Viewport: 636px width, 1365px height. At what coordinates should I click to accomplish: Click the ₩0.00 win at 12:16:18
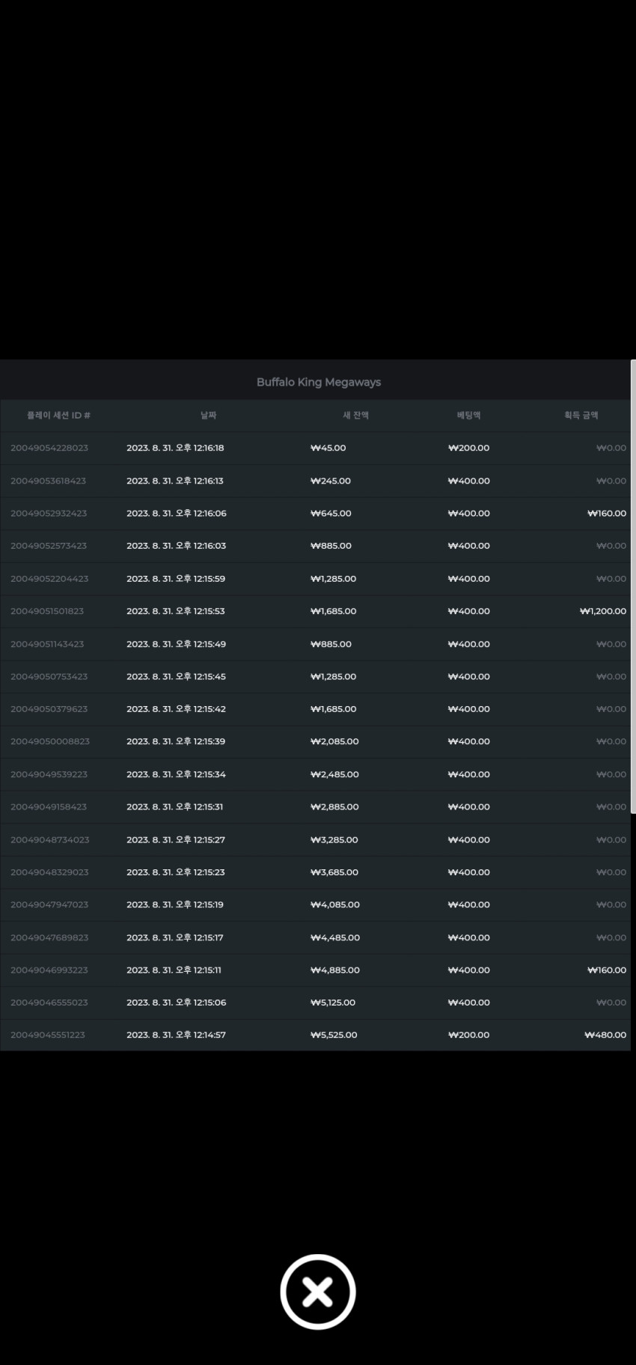(611, 448)
